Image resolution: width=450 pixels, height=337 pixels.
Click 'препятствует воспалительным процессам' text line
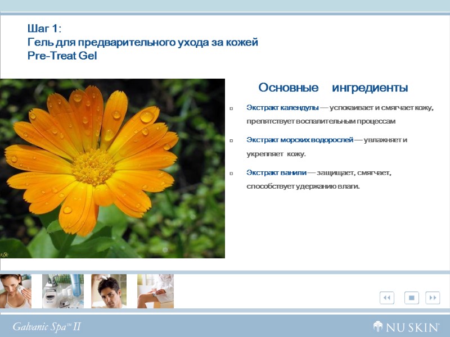tap(321, 121)
